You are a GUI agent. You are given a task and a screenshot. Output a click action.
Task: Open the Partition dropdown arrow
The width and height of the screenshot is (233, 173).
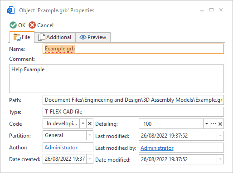(90, 135)
